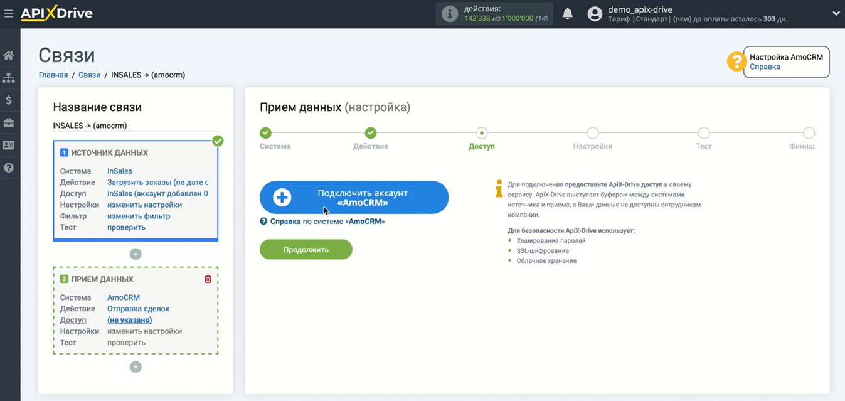The width and height of the screenshot is (845, 401).
Task: Add a step with plus between blocks
Action: pos(136,254)
